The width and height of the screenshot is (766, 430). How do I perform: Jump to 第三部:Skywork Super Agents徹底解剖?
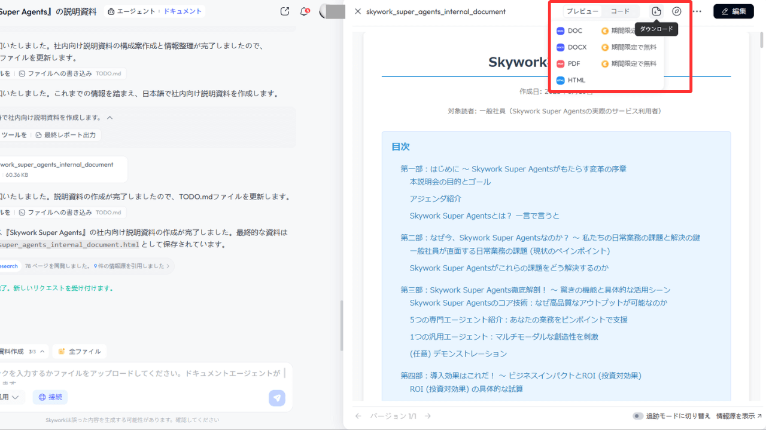536,290
